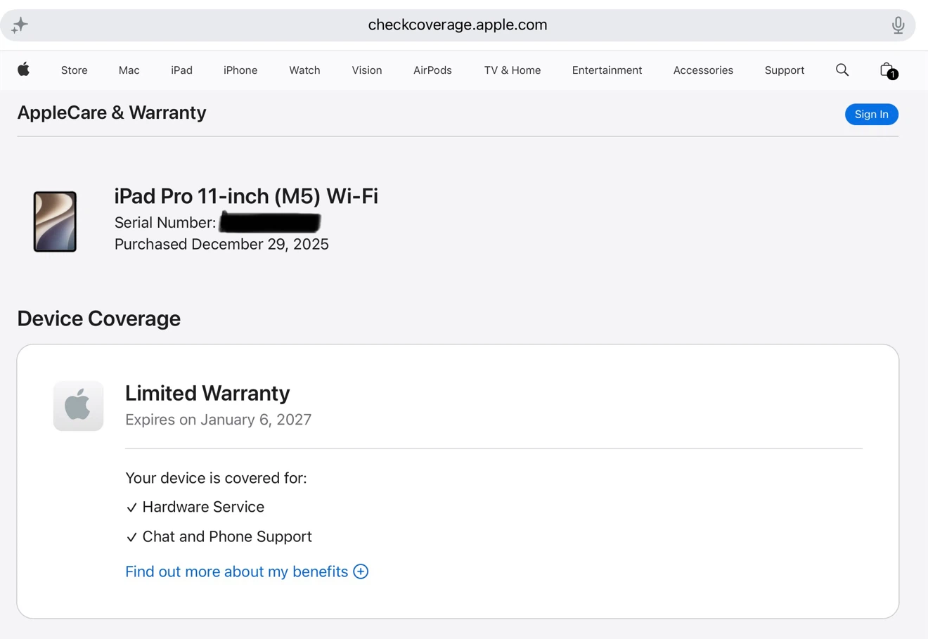Viewport: 928px width, 639px height.
Task: Click the Sign In button
Action: [x=871, y=115]
